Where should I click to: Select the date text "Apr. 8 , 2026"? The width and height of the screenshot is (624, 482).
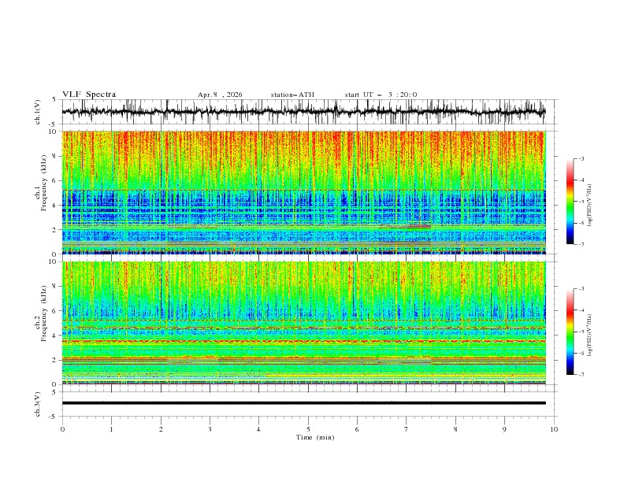pos(220,95)
